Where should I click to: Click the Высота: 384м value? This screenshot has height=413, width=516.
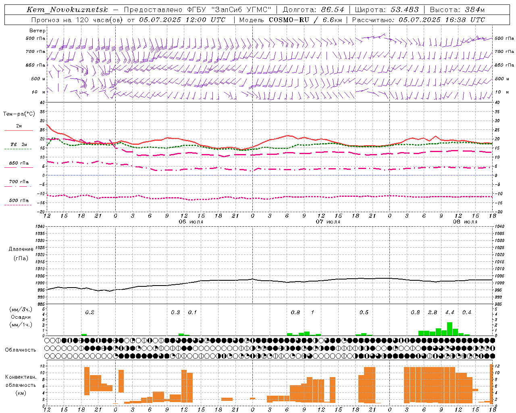click(x=457, y=10)
